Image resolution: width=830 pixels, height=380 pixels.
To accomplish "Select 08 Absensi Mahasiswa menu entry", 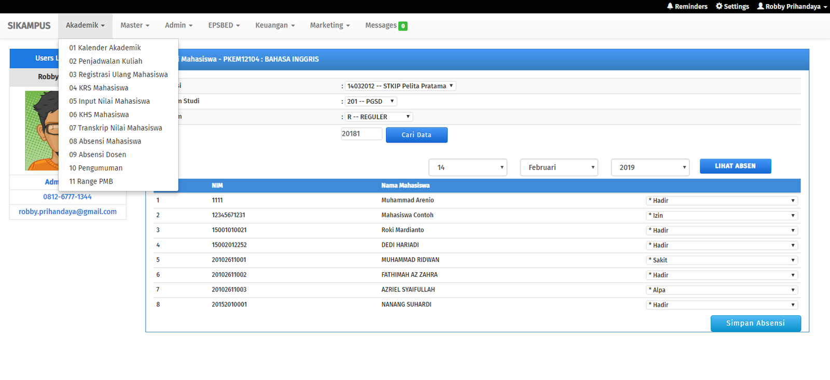I will click(x=105, y=141).
